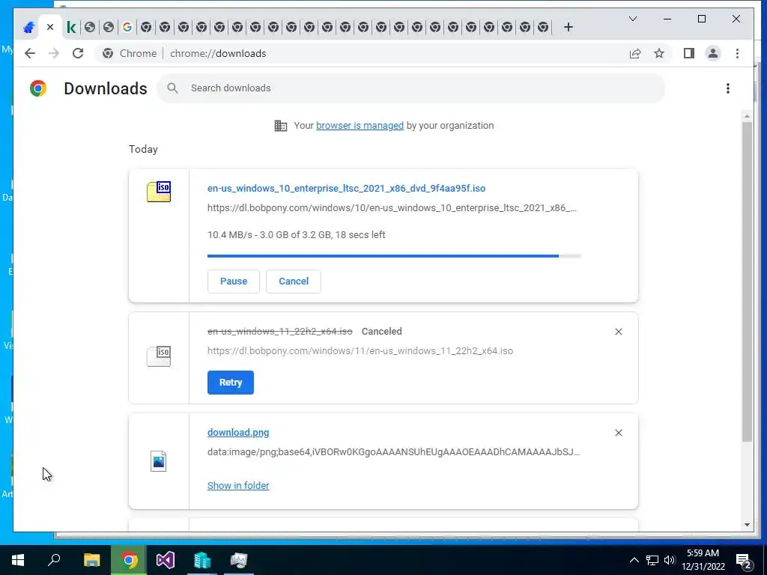Click the Search downloads field
The height and width of the screenshot is (575, 767).
(411, 88)
